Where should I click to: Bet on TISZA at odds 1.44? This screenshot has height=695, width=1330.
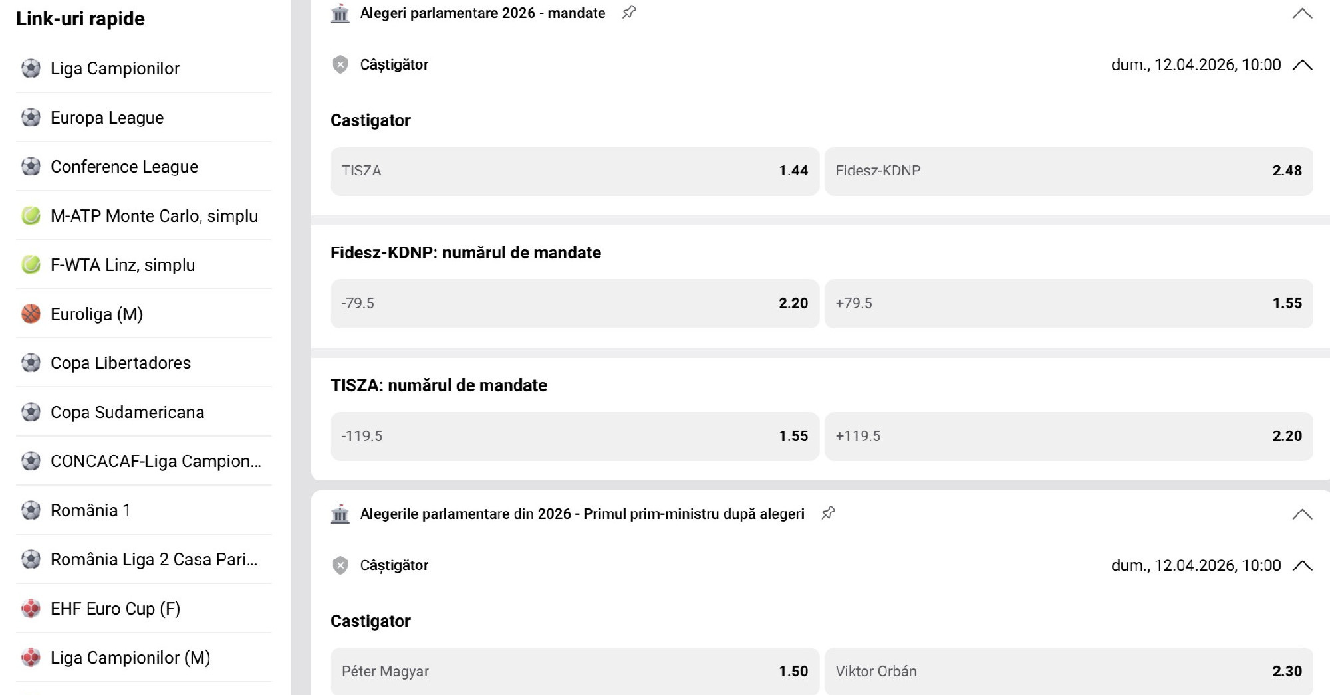click(x=575, y=171)
